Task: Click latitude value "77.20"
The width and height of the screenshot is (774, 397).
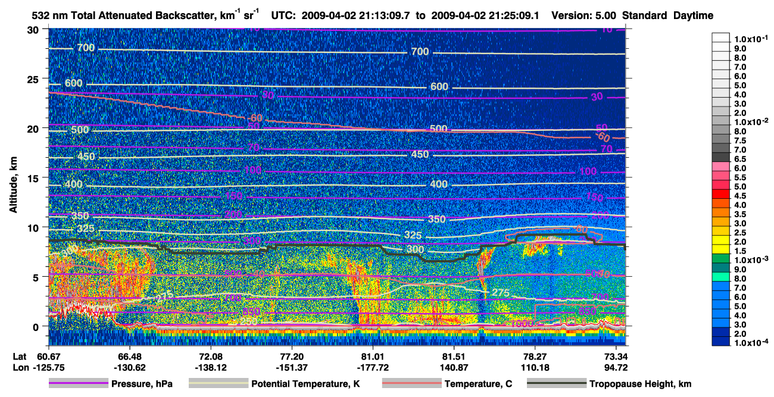Action: click(292, 356)
